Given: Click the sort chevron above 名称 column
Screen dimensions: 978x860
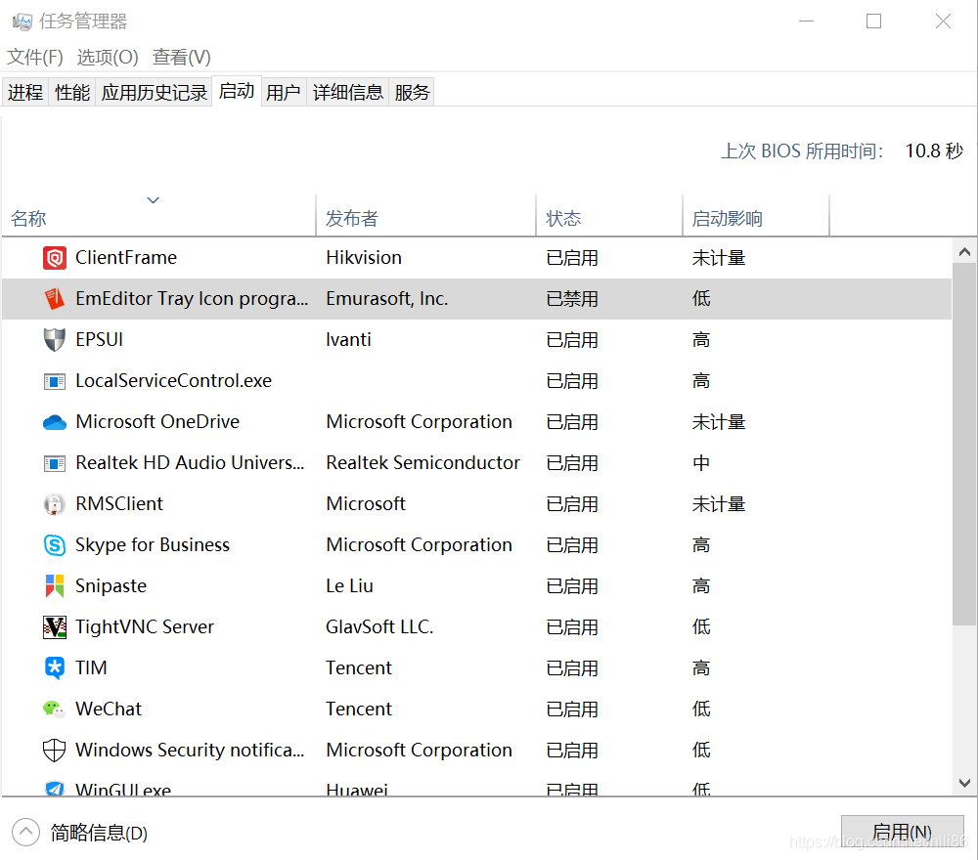Looking at the screenshot, I should pyautogui.click(x=153, y=200).
